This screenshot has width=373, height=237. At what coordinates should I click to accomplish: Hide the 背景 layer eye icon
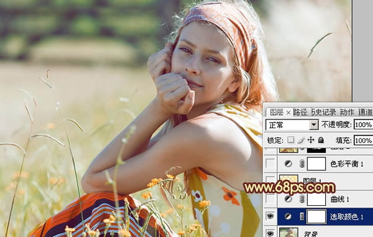pos(270,233)
